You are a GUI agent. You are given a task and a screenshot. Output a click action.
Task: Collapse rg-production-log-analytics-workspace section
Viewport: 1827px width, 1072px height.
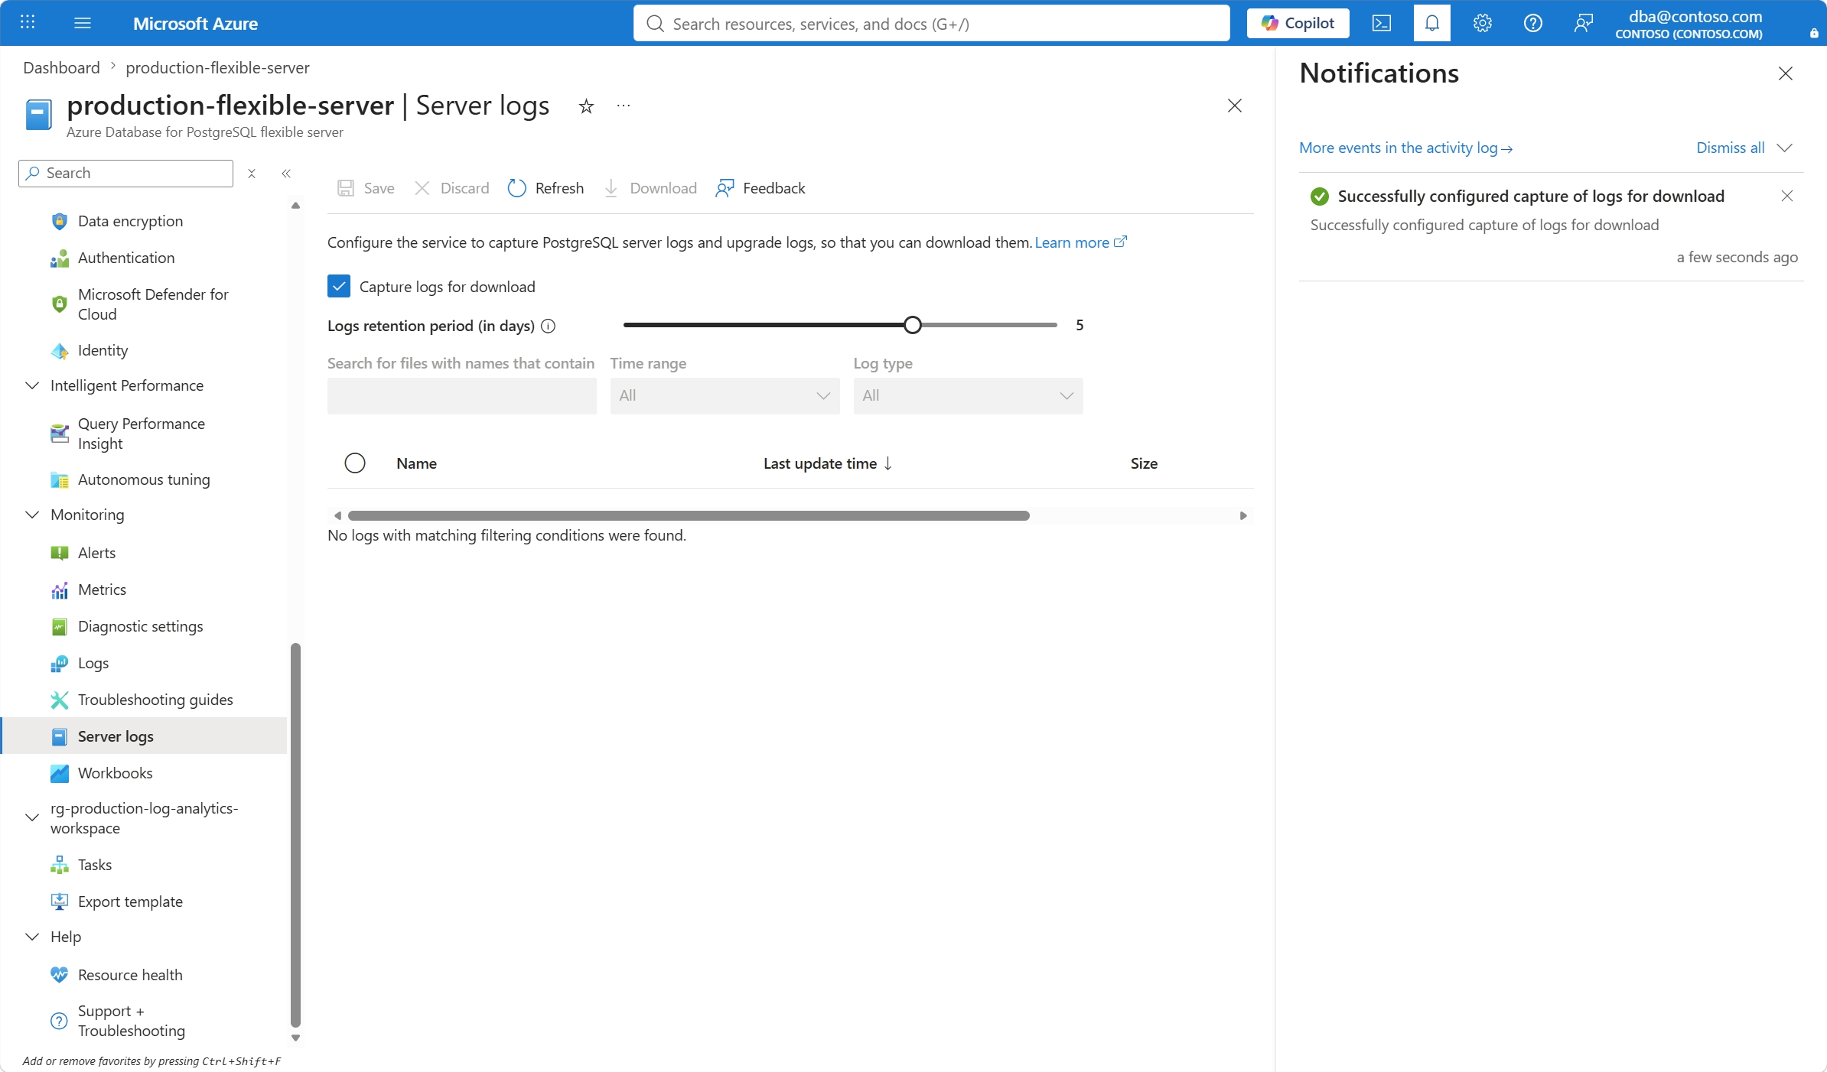pyautogui.click(x=32, y=818)
